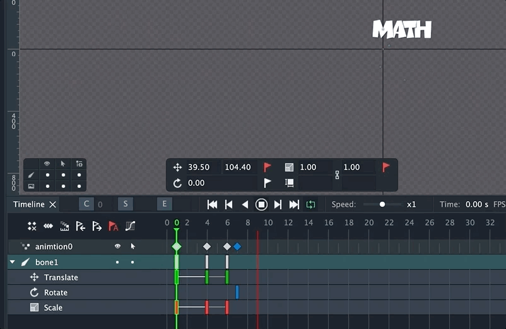The height and width of the screenshot is (329, 506).
Task: Click the white rotate keyframe flag
Action: [x=268, y=183]
